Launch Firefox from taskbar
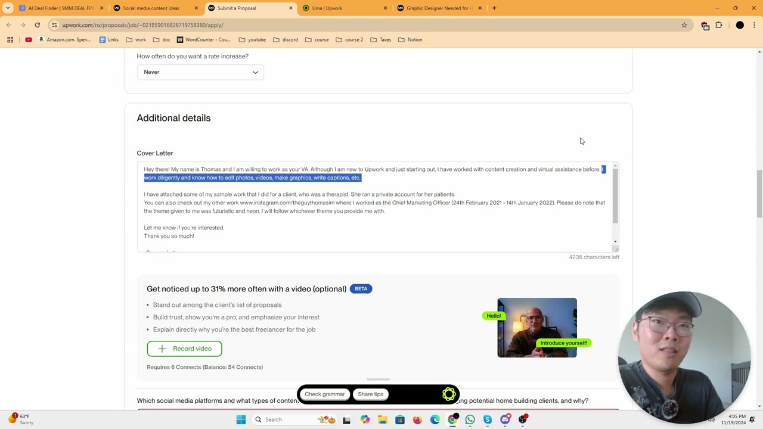 click(417, 419)
